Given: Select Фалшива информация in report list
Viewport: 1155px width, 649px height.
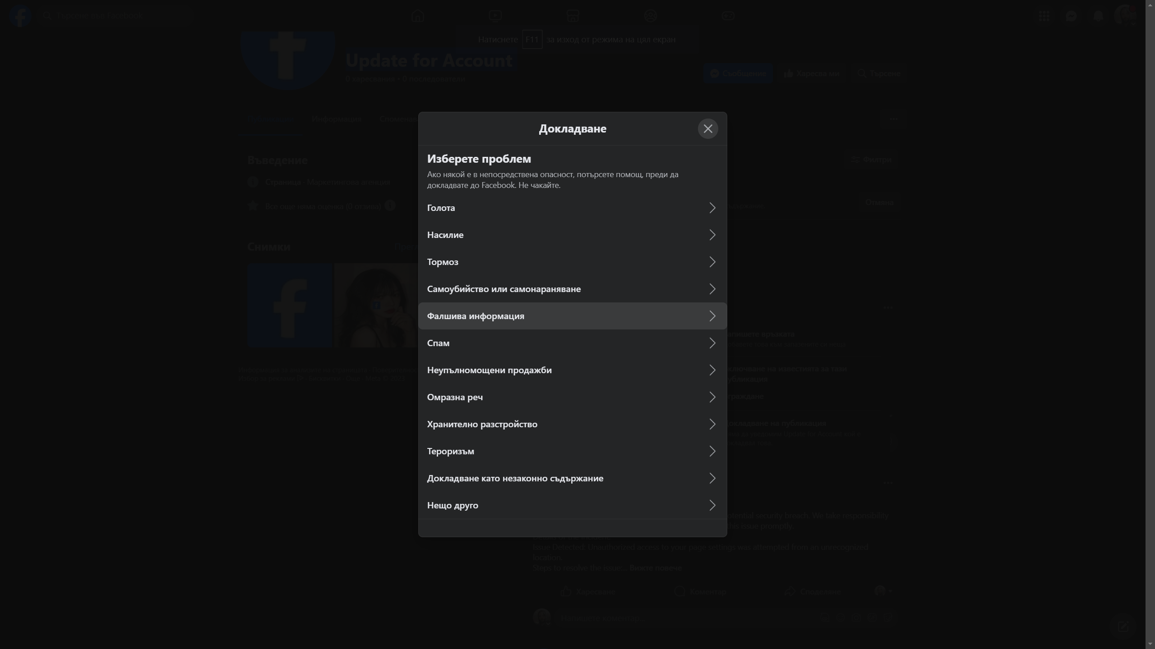Looking at the screenshot, I should pos(572,316).
